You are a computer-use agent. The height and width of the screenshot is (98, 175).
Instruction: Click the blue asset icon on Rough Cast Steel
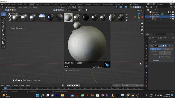pos(107,65)
